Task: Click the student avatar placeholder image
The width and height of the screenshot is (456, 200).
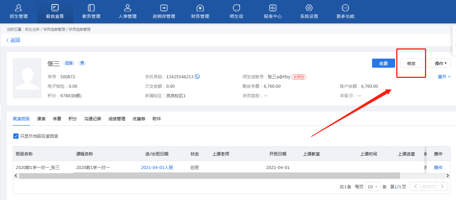Action: 27,78
